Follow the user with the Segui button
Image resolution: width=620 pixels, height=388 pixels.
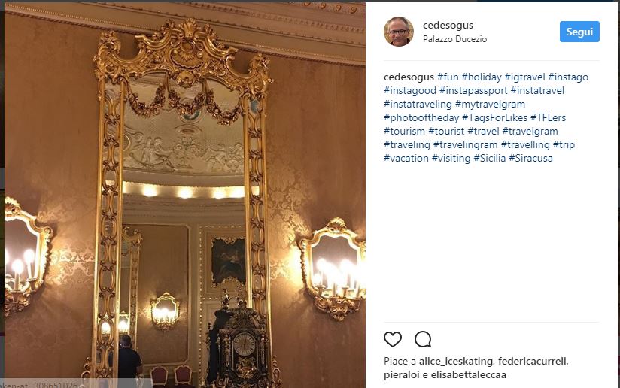[579, 32]
